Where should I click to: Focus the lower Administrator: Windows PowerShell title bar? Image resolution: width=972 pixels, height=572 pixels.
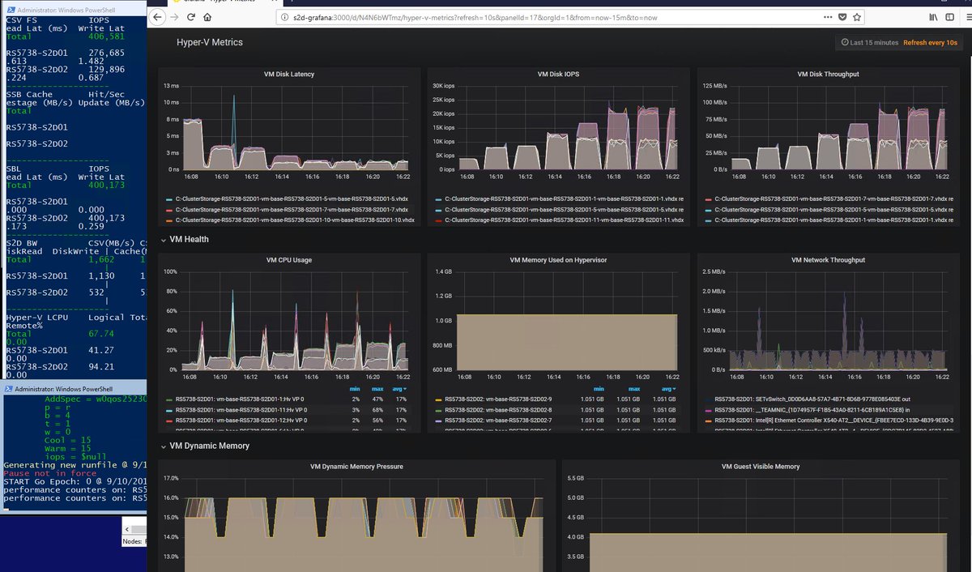74,389
